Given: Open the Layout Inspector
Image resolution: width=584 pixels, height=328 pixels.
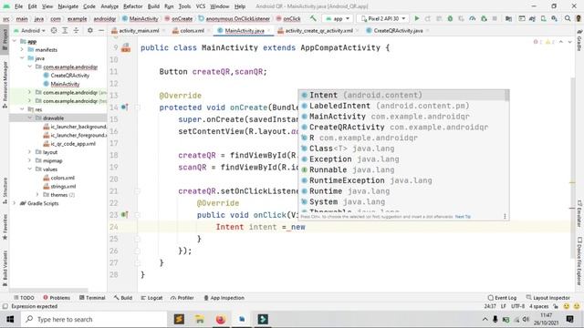Looking at the screenshot, I should click(x=547, y=298).
